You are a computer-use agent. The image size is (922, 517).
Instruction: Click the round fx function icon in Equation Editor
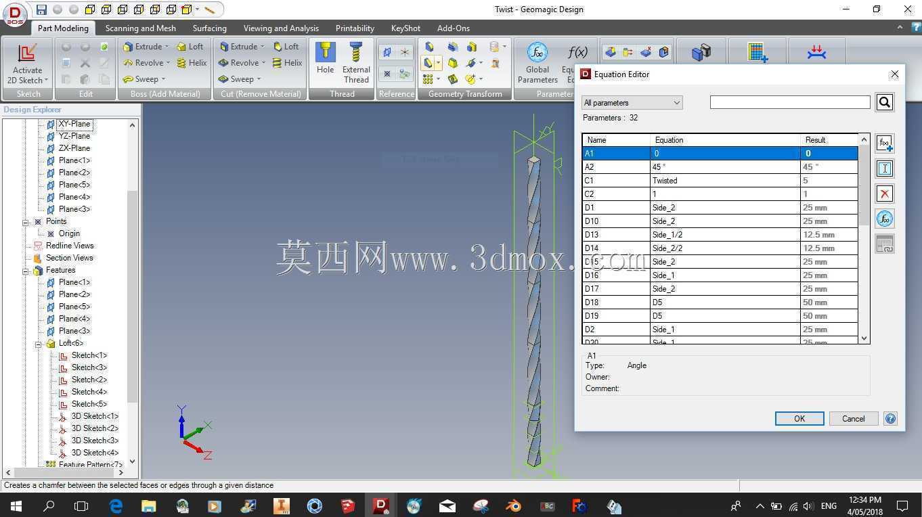[x=885, y=219]
